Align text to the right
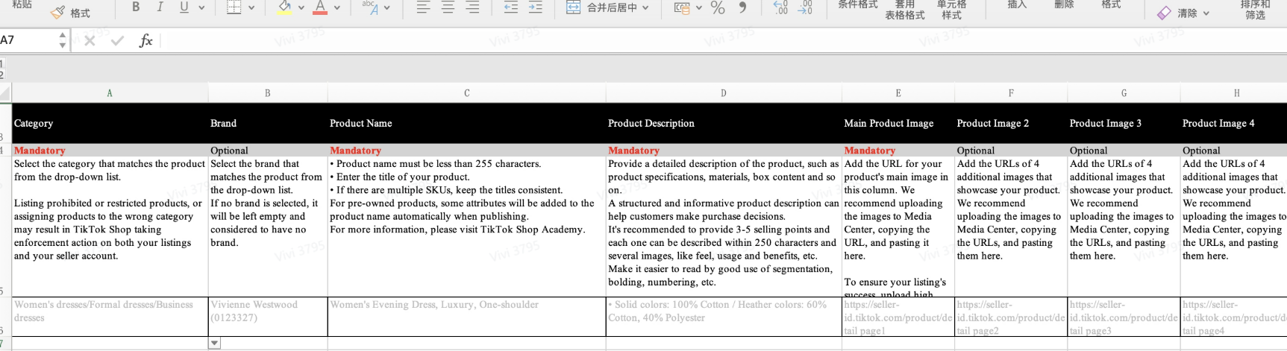 (x=472, y=7)
